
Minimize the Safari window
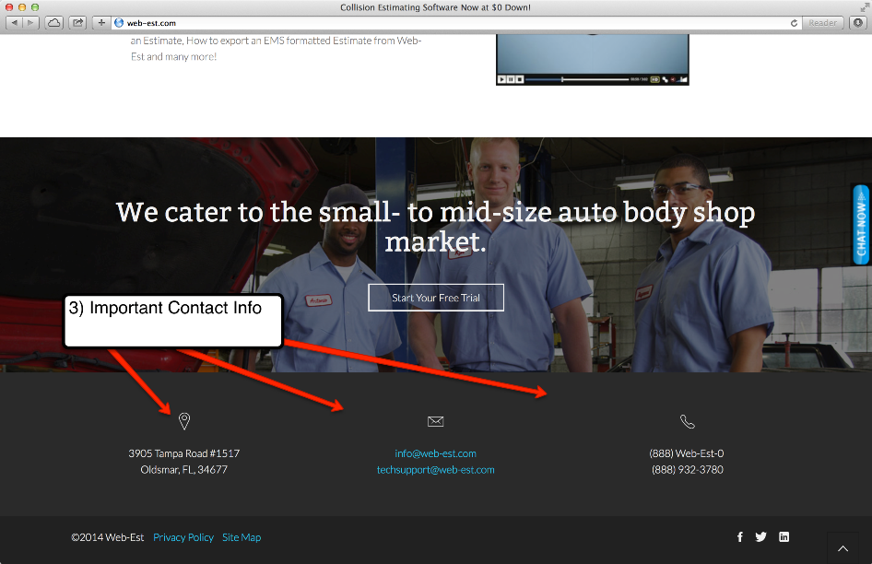[x=22, y=7]
